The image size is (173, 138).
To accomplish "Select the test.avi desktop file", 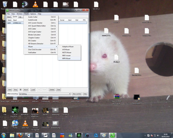I will (x=45, y=111).
